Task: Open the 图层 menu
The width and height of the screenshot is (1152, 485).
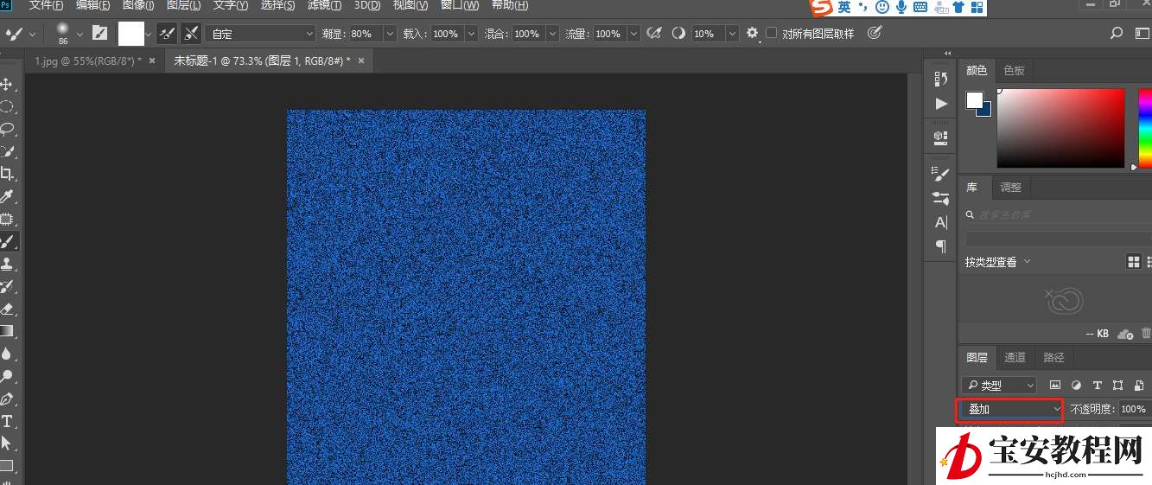Action: pos(184,5)
